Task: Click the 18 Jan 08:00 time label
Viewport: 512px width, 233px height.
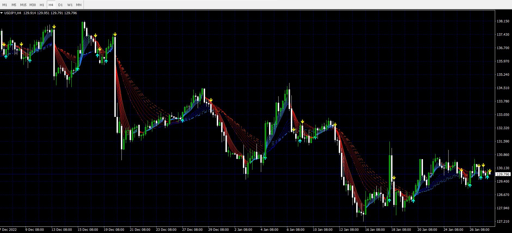Action: click(401, 229)
